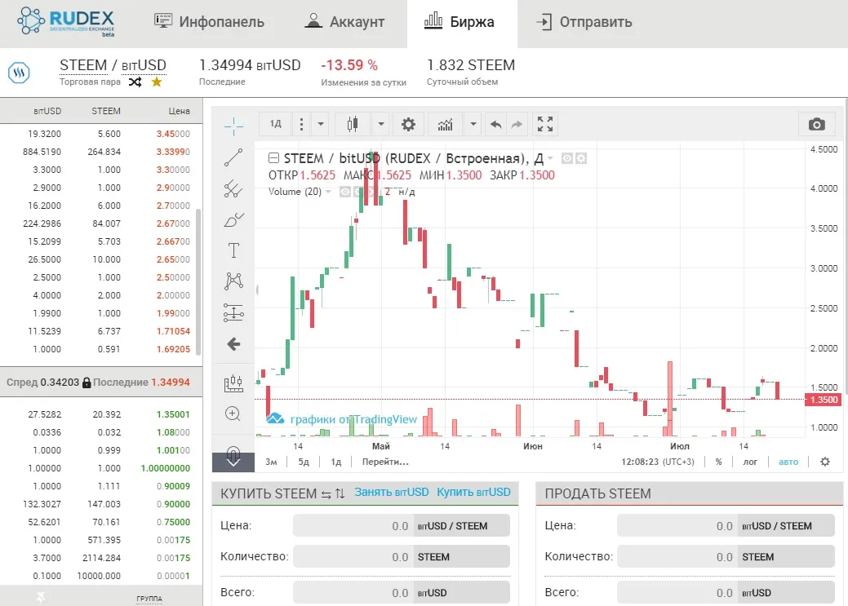Activate the zoom in magnifier tool
Screen dimensions: 848x606
point(233,414)
